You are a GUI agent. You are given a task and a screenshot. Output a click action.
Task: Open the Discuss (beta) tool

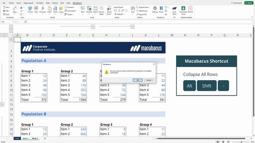pos(101,10)
